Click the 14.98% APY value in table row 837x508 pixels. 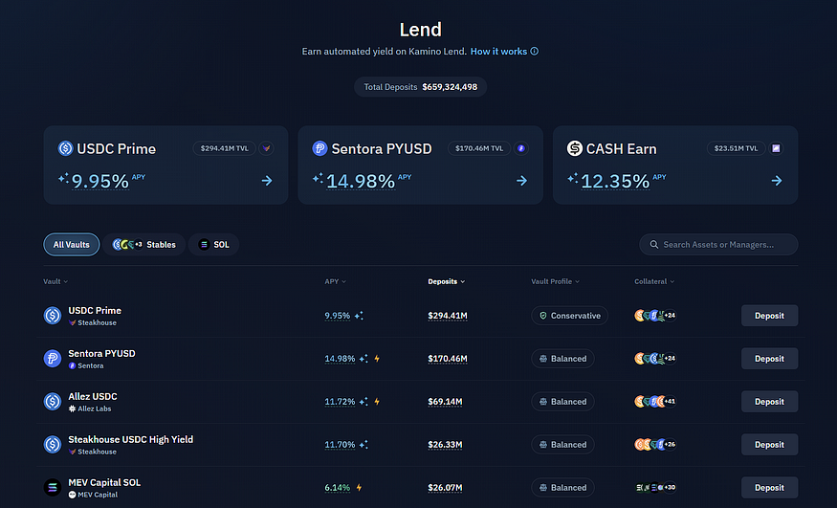[x=340, y=359]
